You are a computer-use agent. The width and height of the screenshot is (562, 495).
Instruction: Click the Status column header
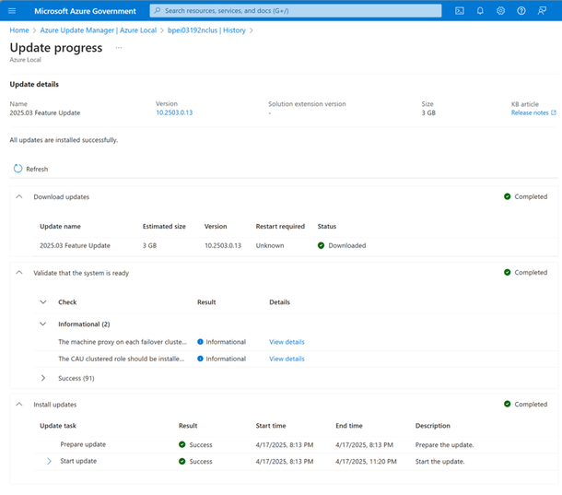click(327, 227)
